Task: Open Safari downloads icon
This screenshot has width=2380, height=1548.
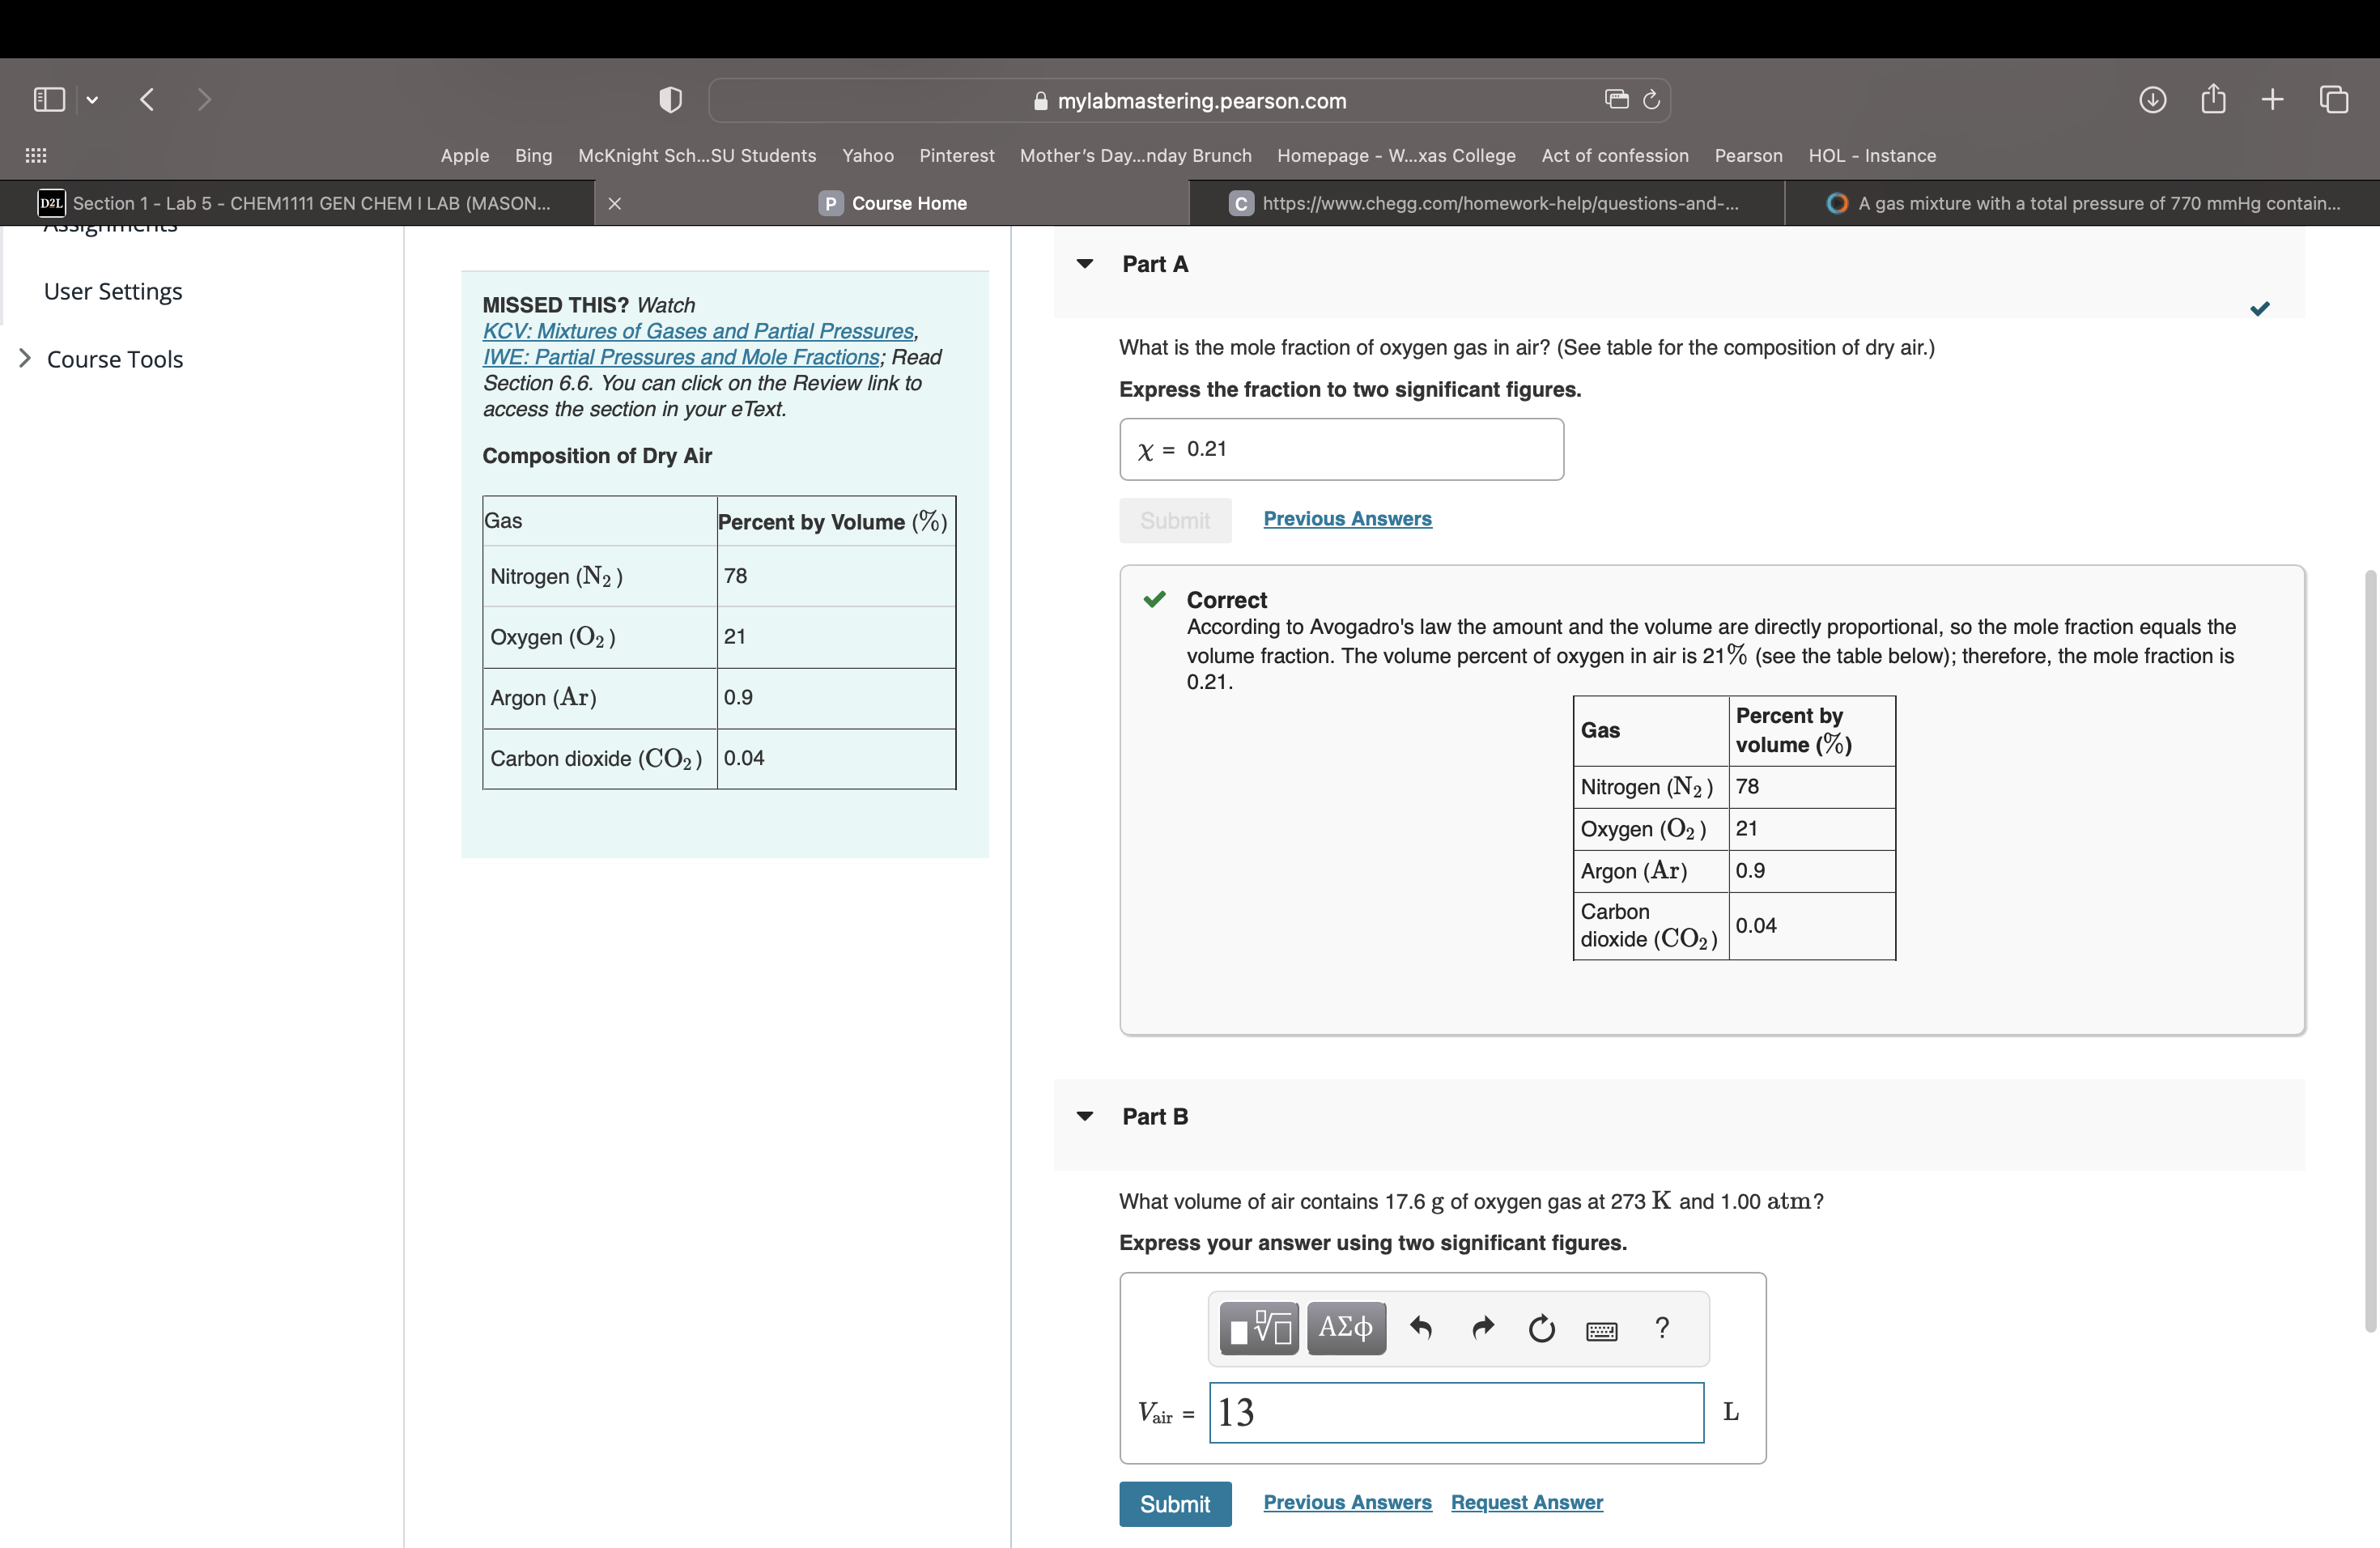Action: coord(2152,100)
